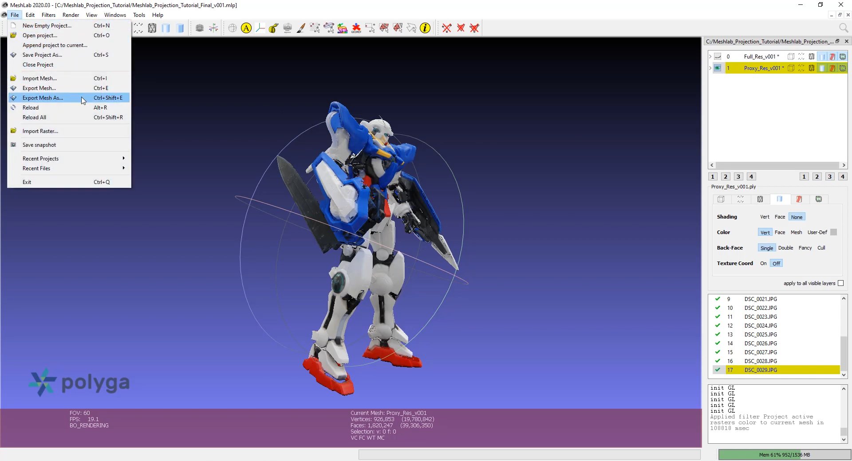Enable apply to all visible layers checkbox

click(x=840, y=283)
